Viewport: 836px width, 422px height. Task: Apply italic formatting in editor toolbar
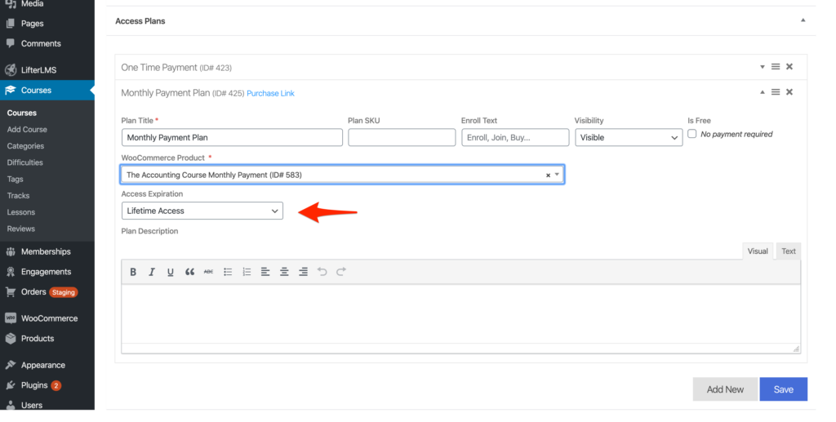pos(151,272)
